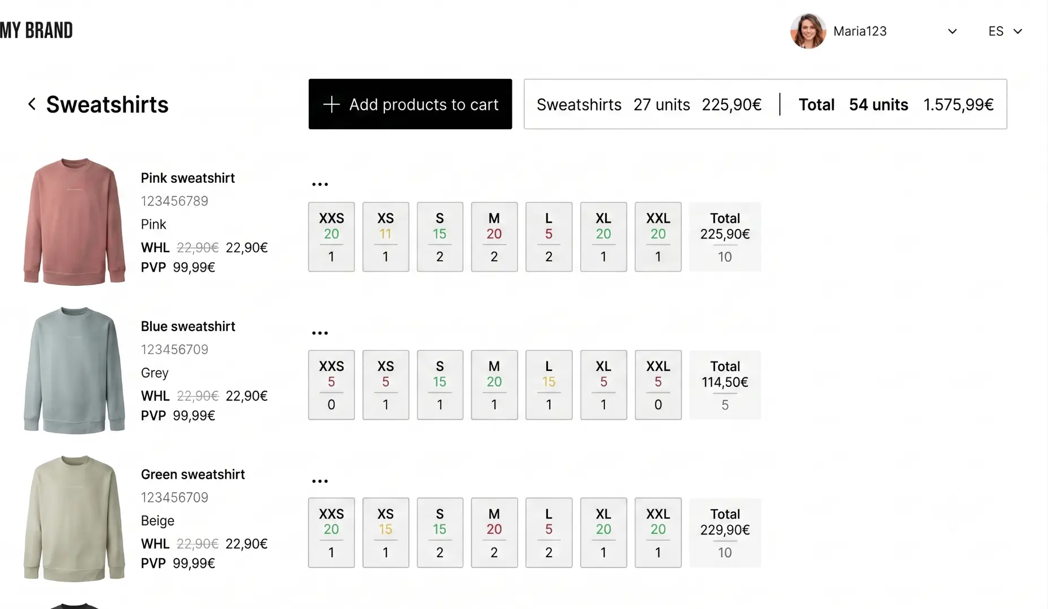Open three-dot menu for Pink sweatshirt
This screenshot has width=1048, height=609.
(320, 184)
